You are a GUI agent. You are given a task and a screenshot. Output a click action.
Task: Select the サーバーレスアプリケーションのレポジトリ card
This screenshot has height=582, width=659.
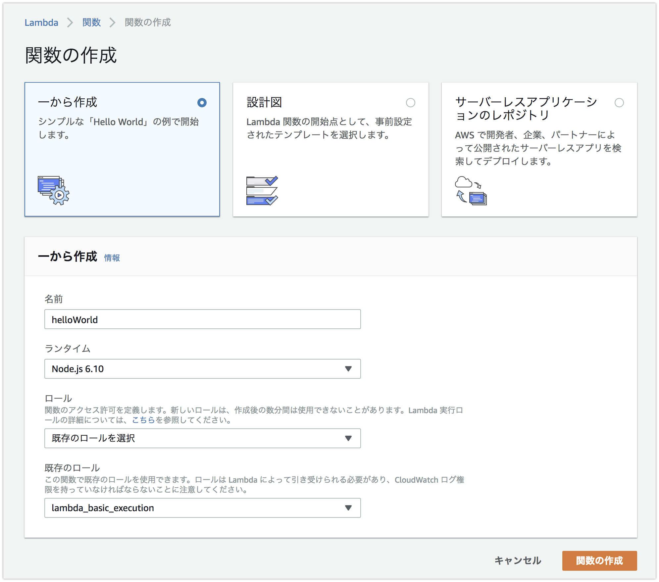tap(539, 149)
